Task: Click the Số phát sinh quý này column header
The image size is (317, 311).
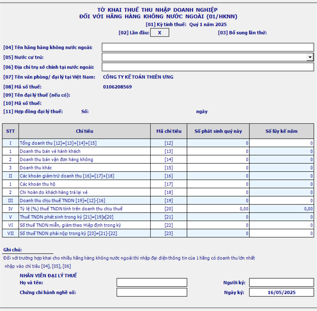Action: coord(218,131)
